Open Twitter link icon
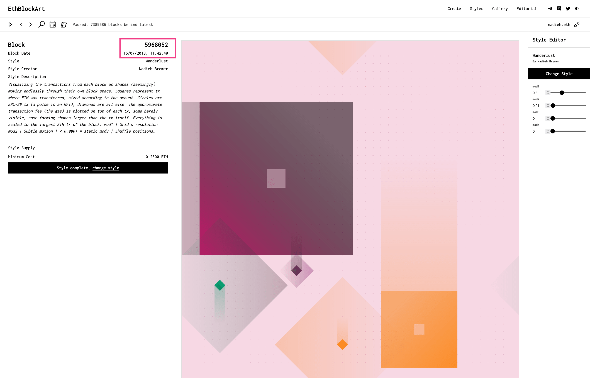The height and width of the screenshot is (381, 590). click(x=568, y=9)
